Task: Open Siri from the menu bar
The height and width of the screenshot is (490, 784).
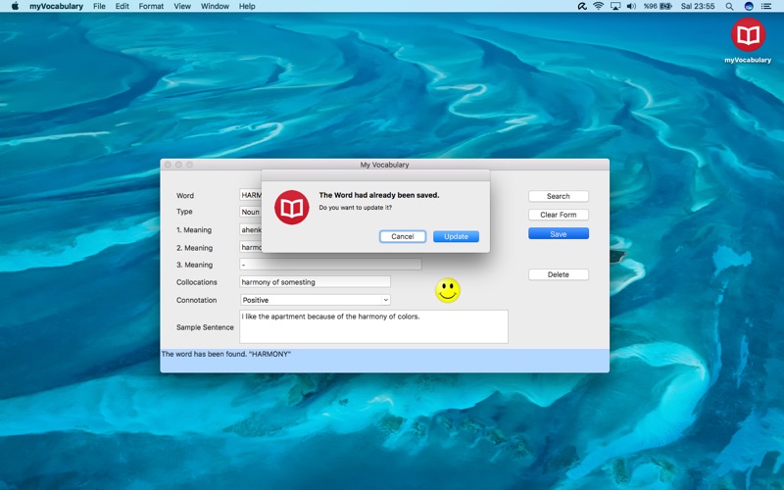Action: point(749,6)
